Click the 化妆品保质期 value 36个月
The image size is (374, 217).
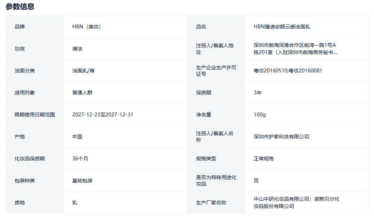click(x=80, y=159)
